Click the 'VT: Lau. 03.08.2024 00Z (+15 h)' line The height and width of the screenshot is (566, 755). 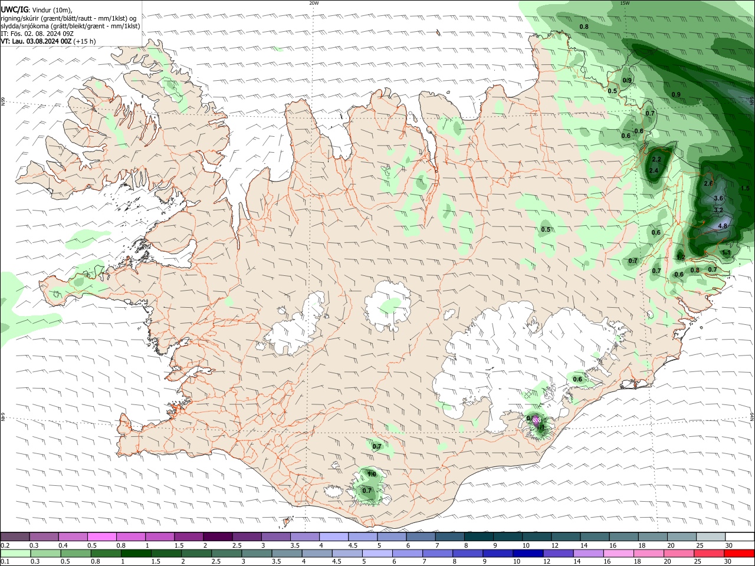pos(48,42)
